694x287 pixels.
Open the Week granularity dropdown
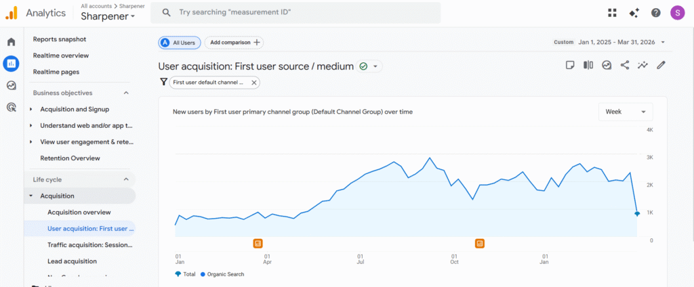pyautogui.click(x=626, y=112)
